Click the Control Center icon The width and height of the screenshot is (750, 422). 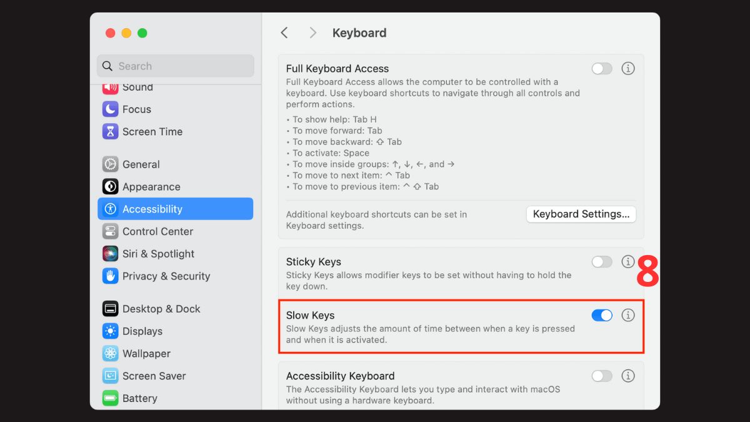[111, 231]
